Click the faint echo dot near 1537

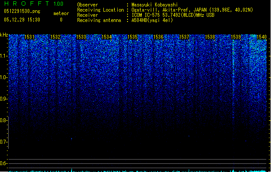click(189, 136)
